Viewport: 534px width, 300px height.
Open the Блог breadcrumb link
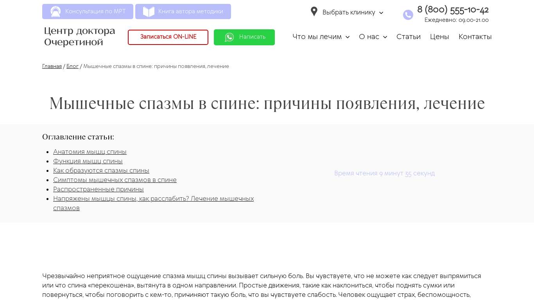pos(72,66)
